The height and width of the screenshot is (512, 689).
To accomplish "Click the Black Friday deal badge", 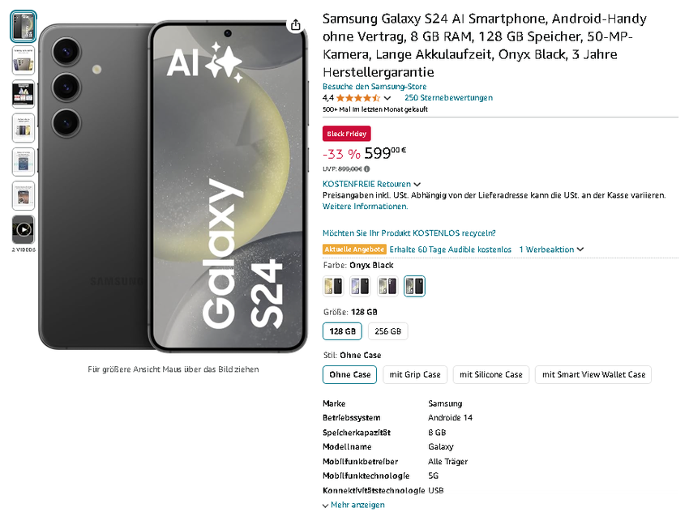I will 346,134.
